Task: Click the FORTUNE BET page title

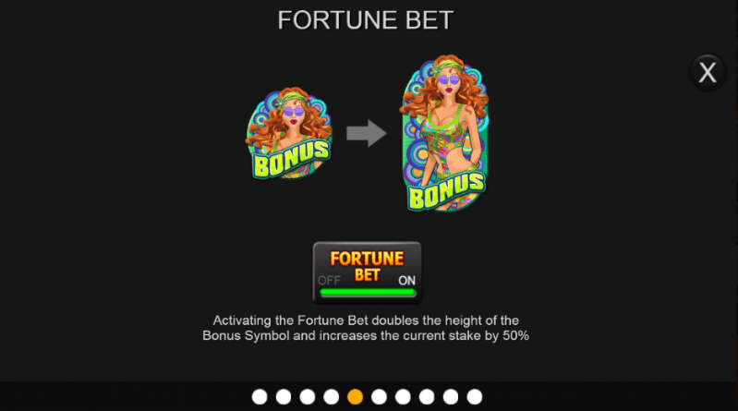Action: 365,20
